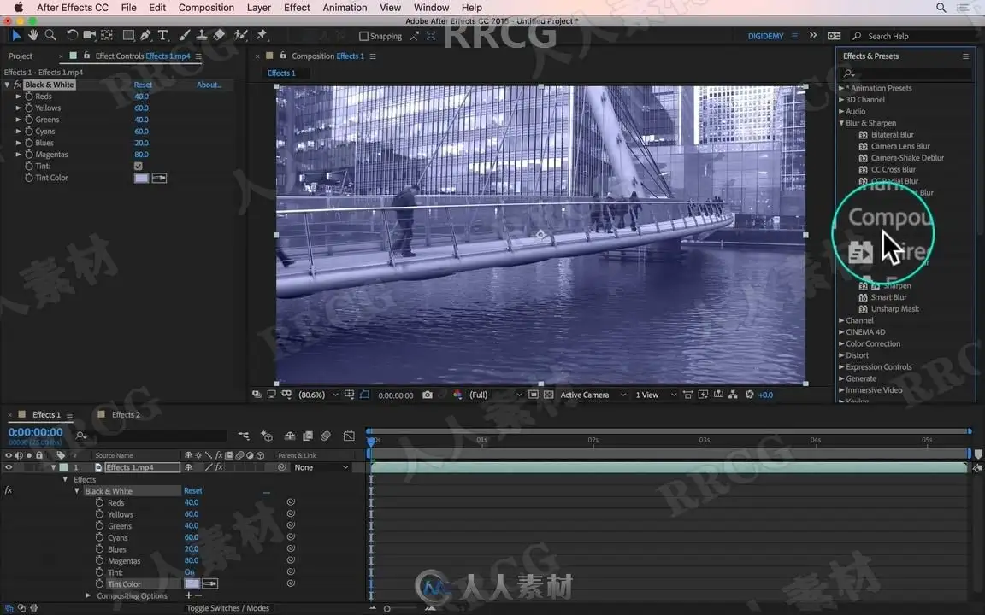Select the Clone Stamp tool

pyautogui.click(x=202, y=35)
